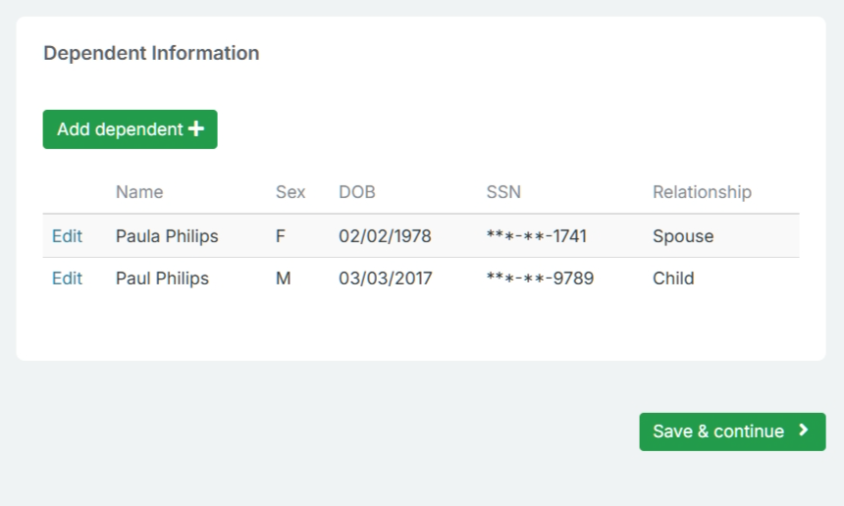
Task: Edit Paula Philips dependent entry
Action: coord(67,236)
